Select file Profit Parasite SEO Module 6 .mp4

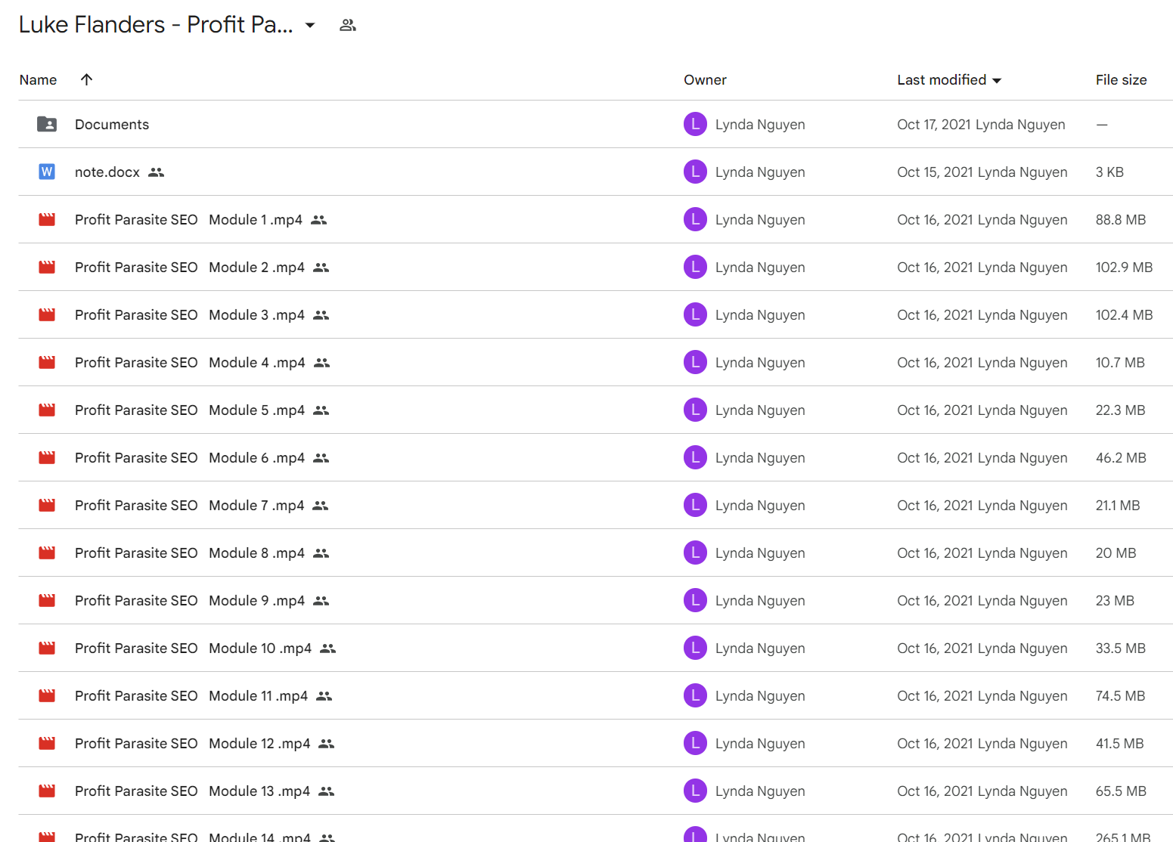coord(190,458)
